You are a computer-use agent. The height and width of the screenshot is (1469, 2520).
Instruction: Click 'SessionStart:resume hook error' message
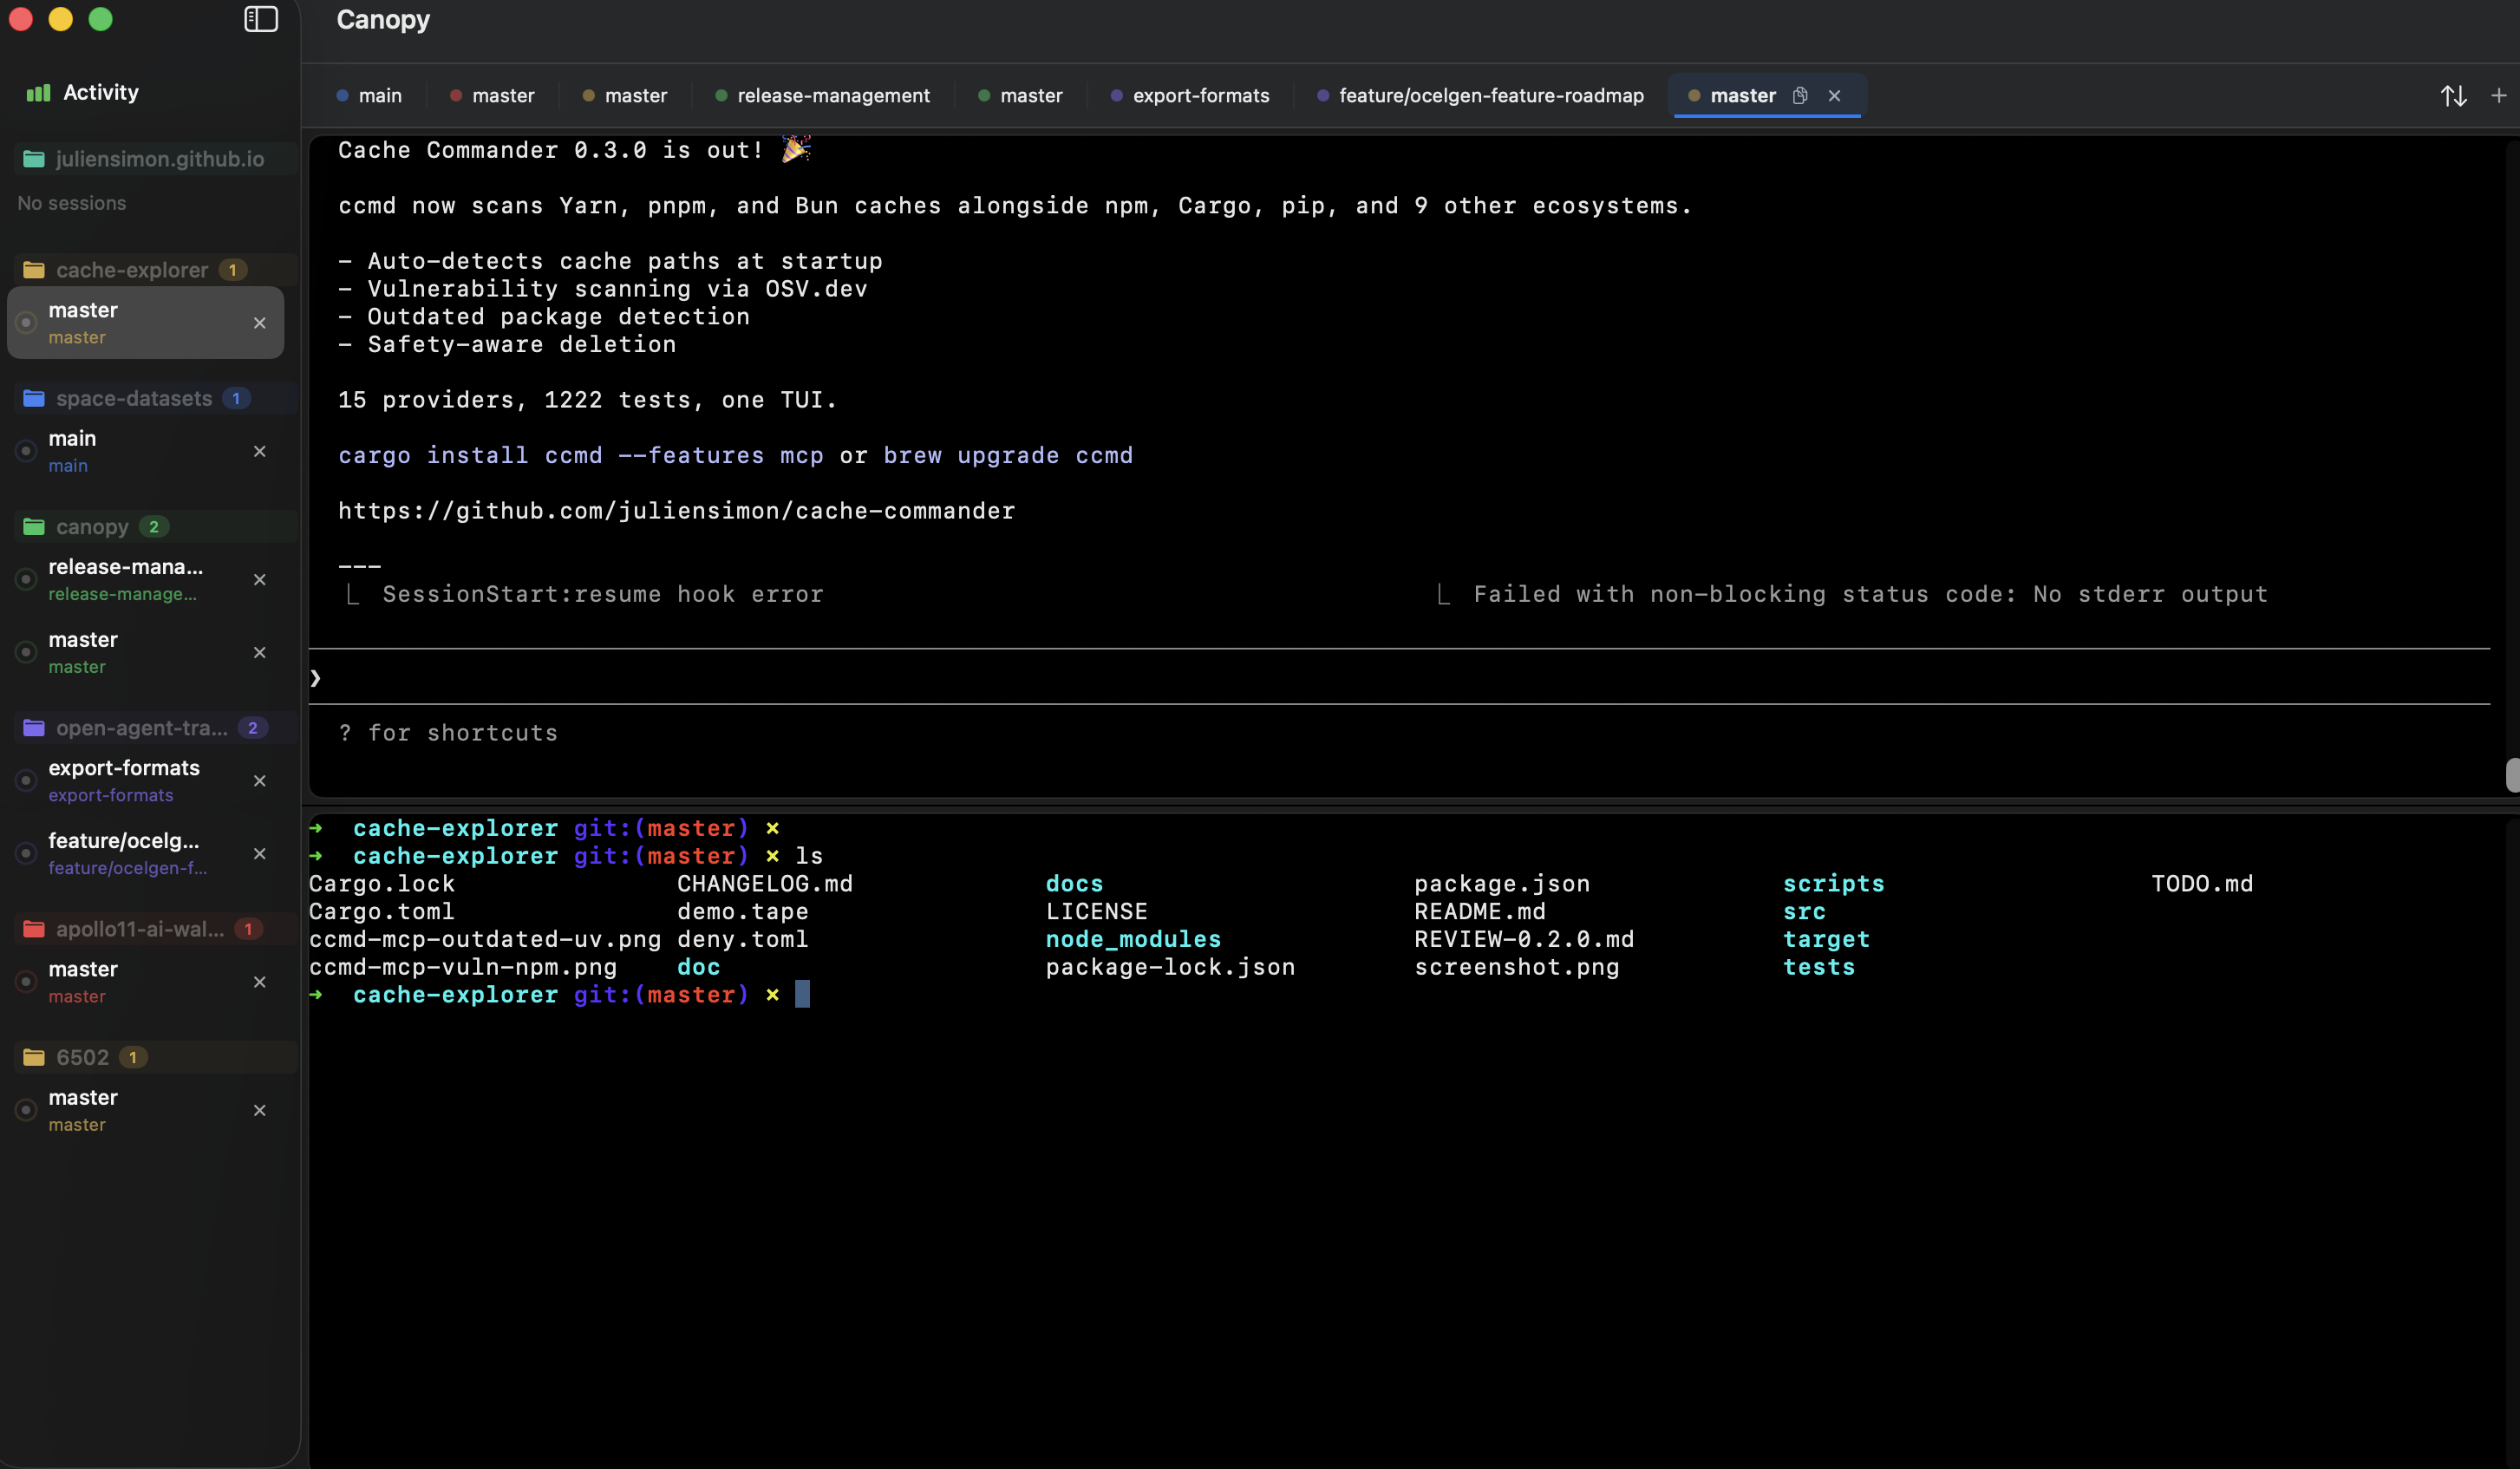pyautogui.click(x=603, y=594)
